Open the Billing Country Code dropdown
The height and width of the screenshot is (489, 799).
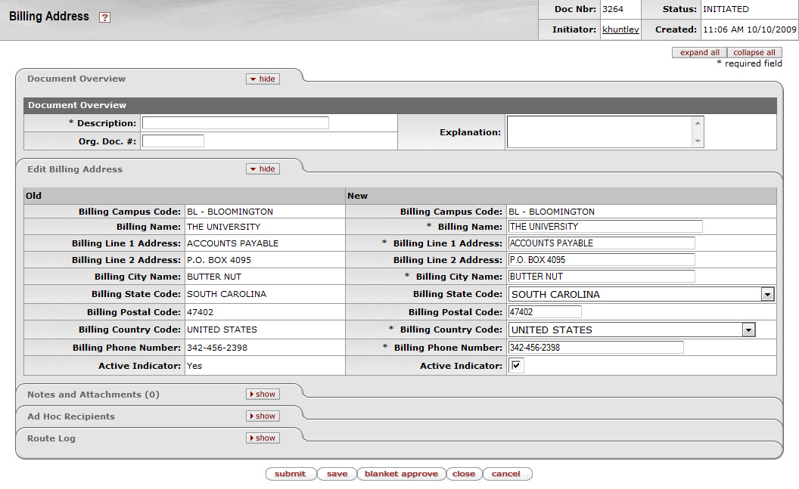(x=748, y=330)
